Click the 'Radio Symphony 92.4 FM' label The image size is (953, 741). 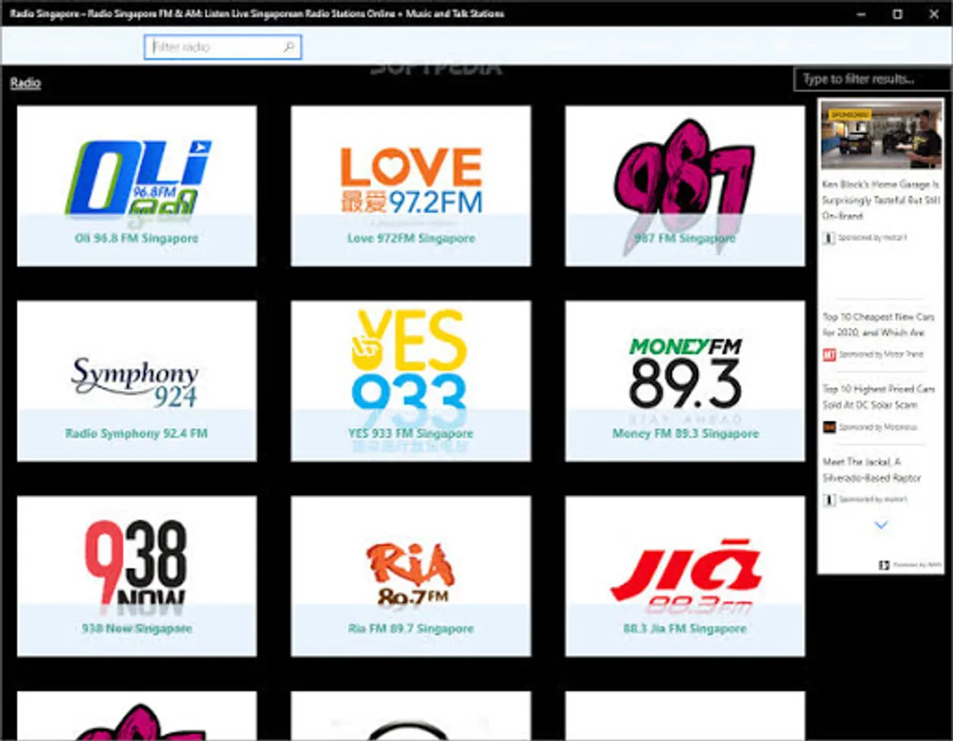pos(136,433)
